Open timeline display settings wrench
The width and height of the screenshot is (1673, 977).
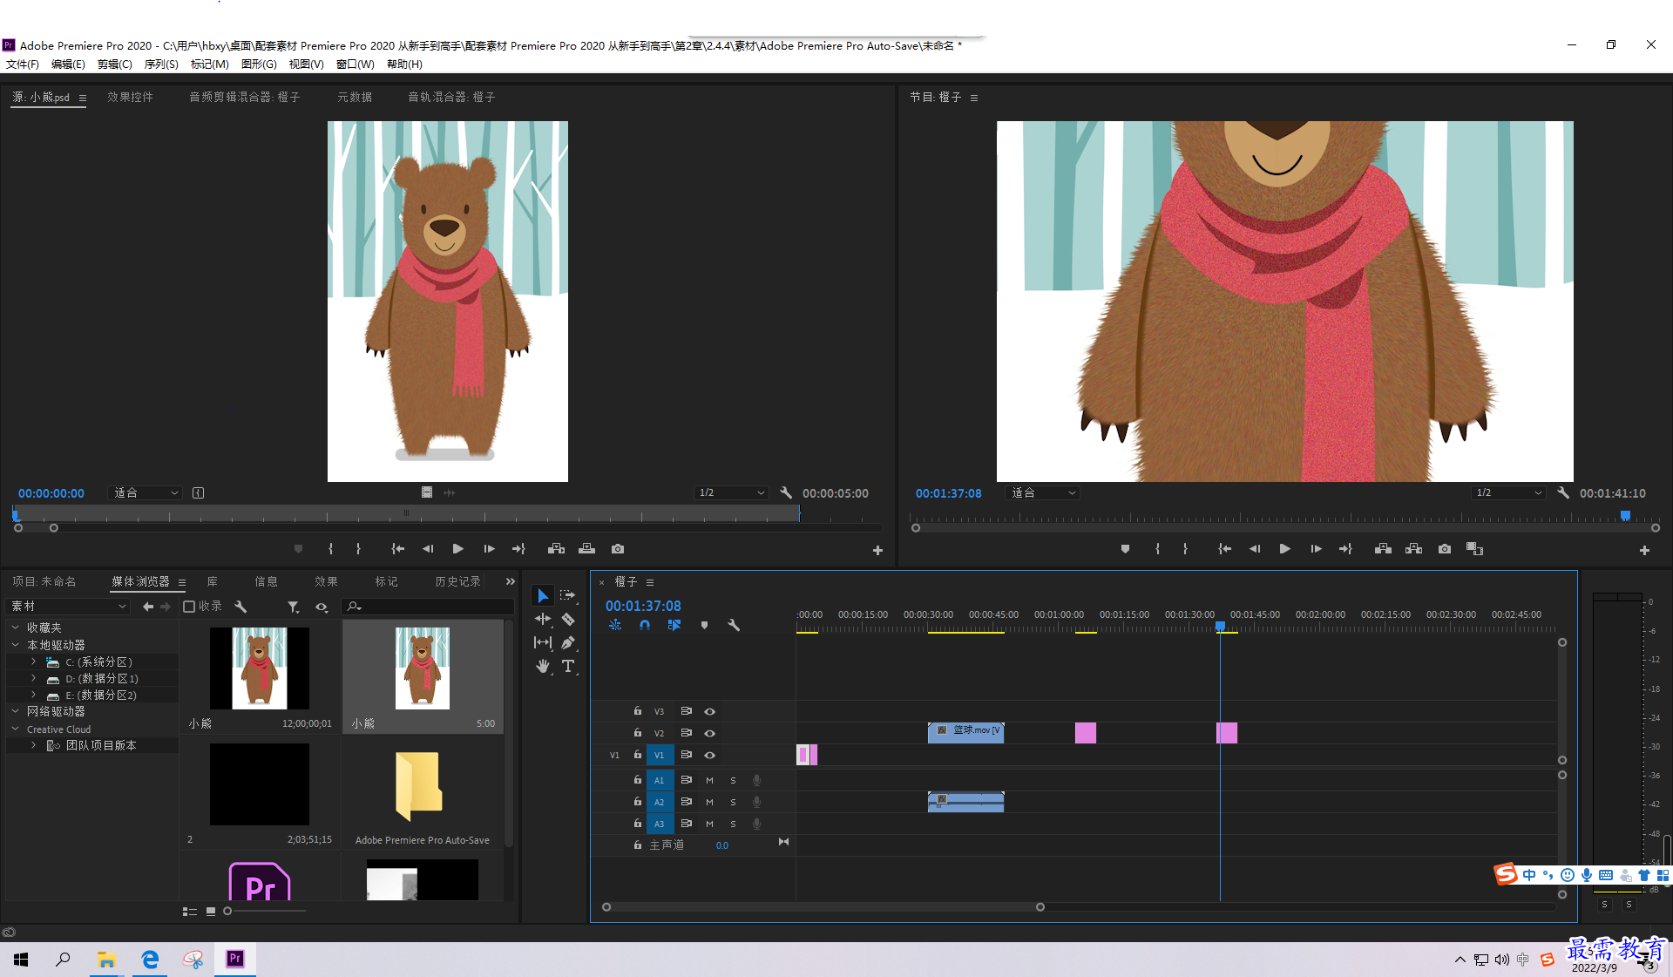[734, 625]
